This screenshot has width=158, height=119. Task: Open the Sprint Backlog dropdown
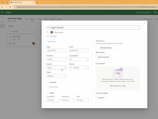pyautogui.click(x=57, y=76)
